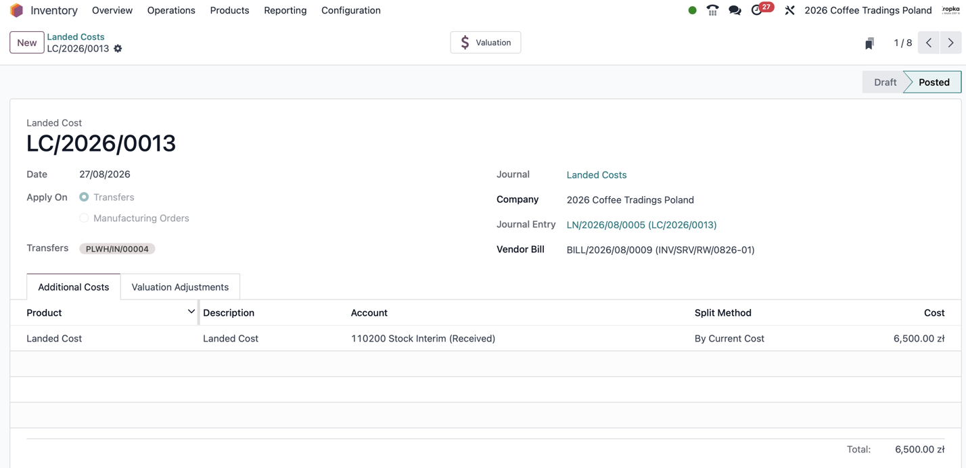Open the Landed Costs journal link

pos(597,174)
